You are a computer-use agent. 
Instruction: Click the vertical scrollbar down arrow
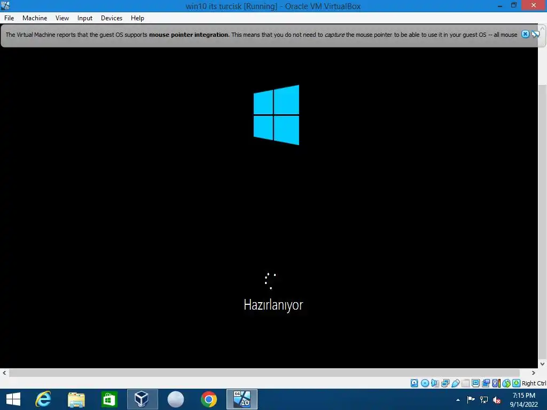click(543, 364)
